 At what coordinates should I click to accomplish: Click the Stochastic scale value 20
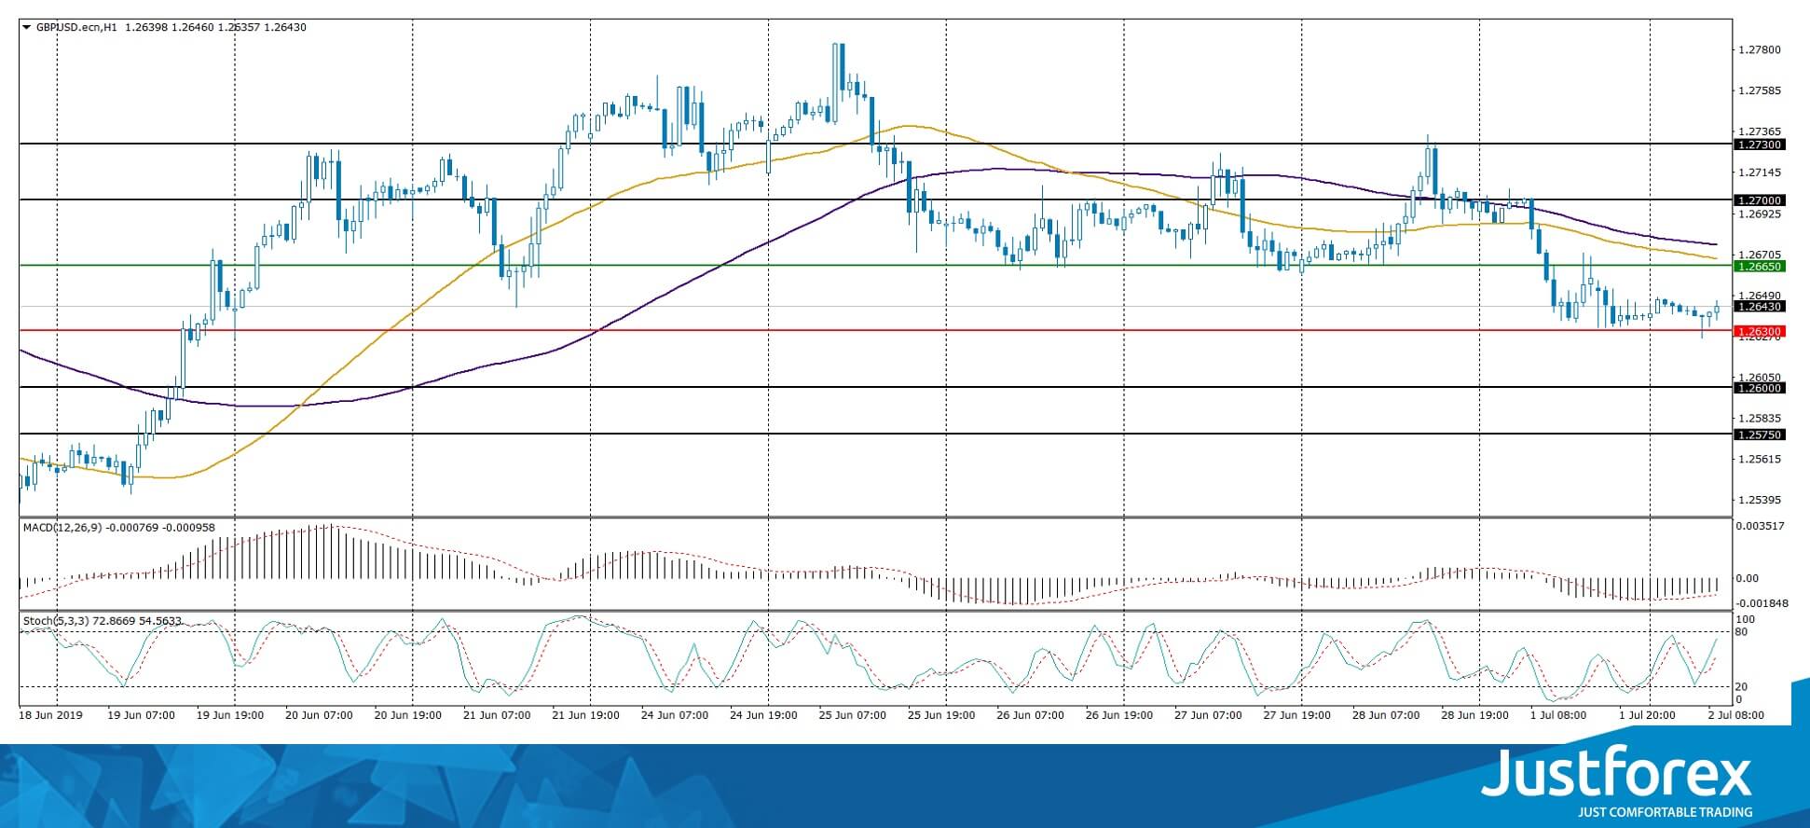(x=1741, y=687)
